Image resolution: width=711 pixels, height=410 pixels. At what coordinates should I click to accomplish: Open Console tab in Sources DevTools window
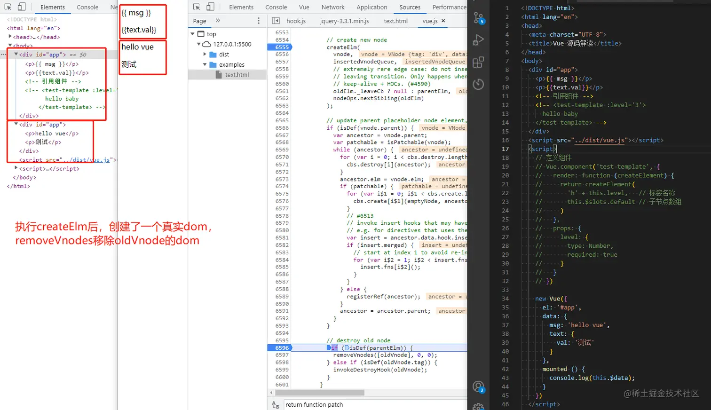click(276, 7)
